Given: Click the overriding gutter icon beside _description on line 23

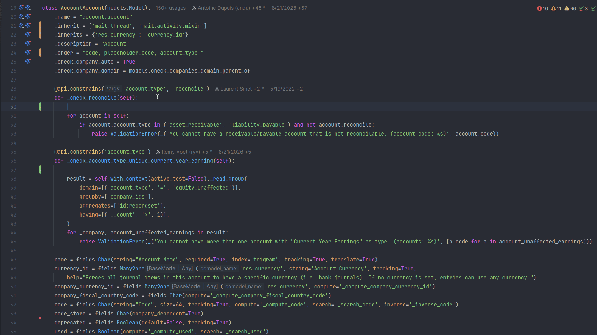Looking at the screenshot, I should 28,43.
